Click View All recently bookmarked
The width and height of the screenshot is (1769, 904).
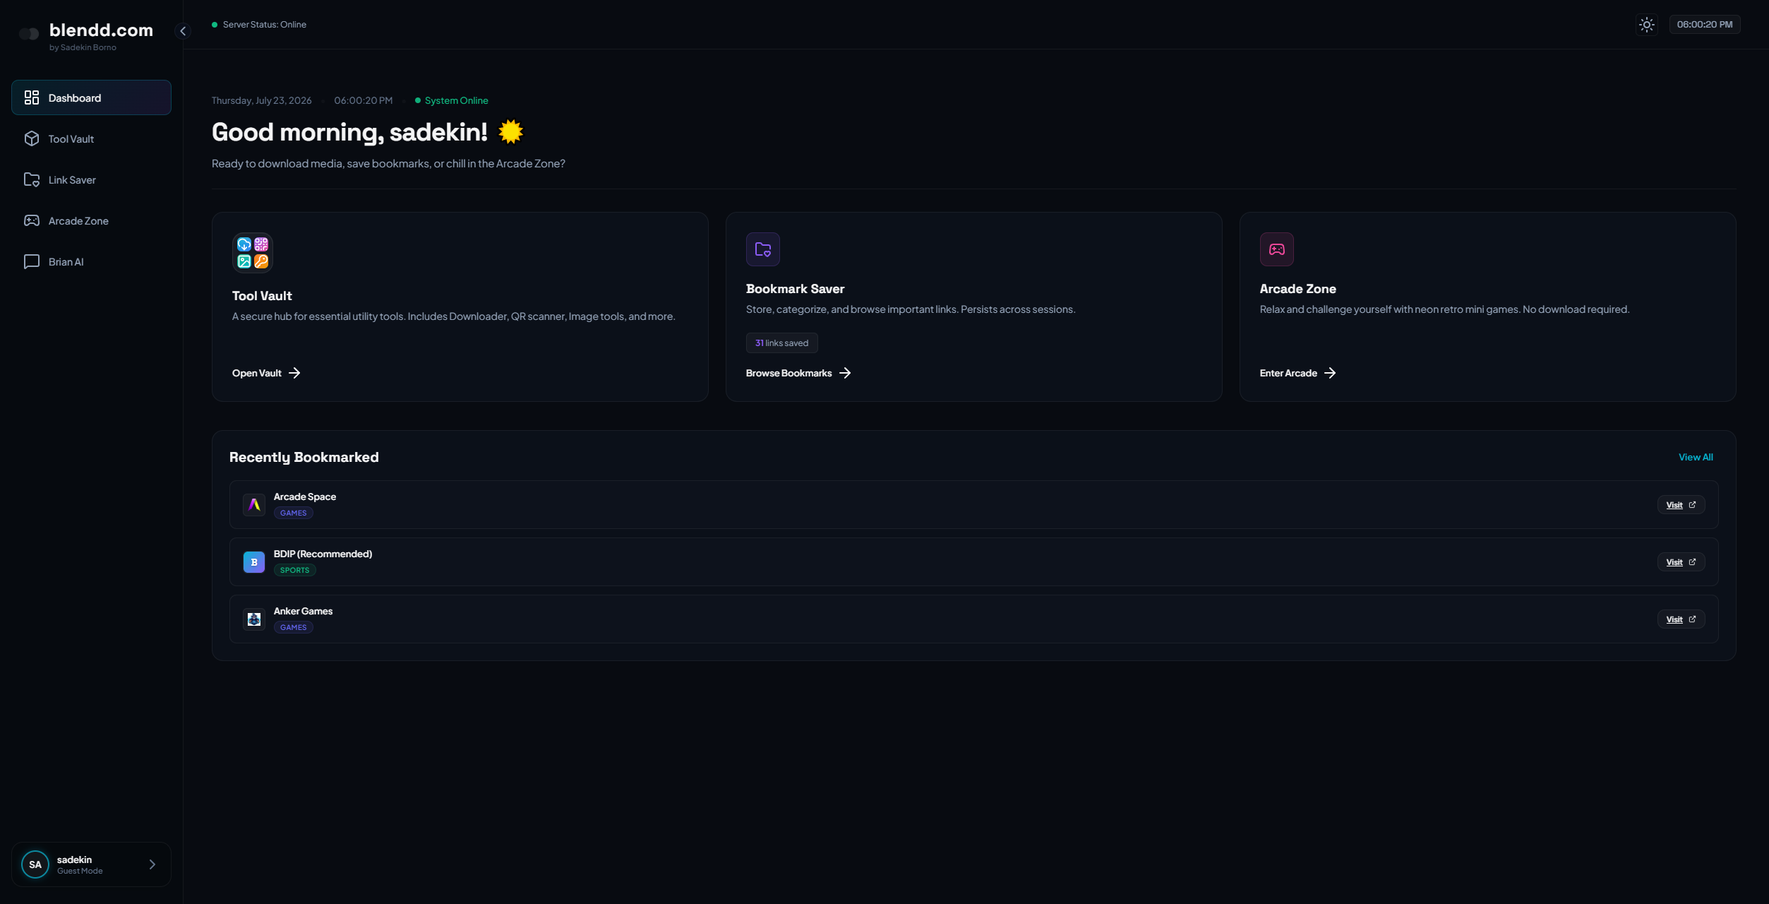point(1696,457)
